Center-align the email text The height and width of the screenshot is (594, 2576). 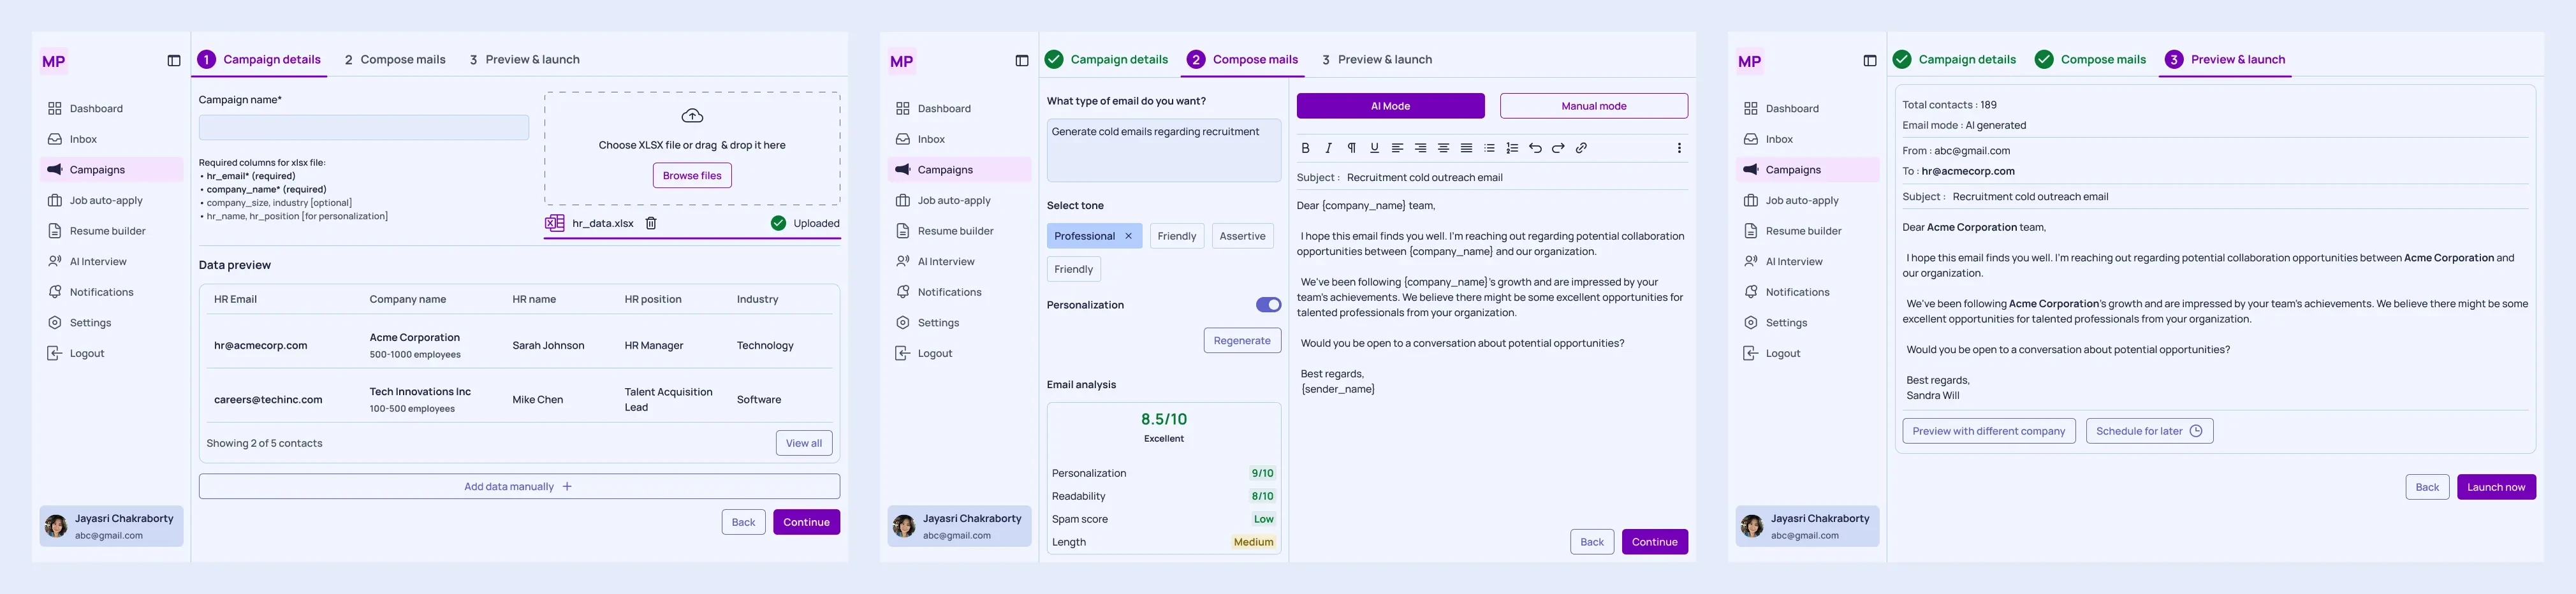click(x=1443, y=148)
